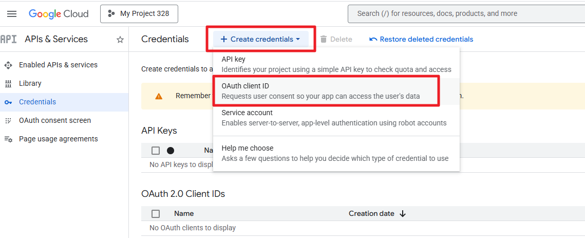This screenshot has height=238, width=585.
Task: Click the key icon next to Credentials
Action: [8, 102]
